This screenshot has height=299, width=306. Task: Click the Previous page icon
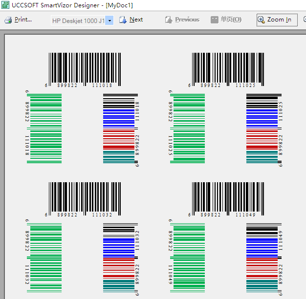tap(169, 20)
